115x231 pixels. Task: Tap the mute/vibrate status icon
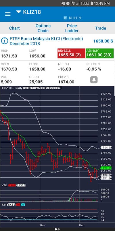(63, 3)
